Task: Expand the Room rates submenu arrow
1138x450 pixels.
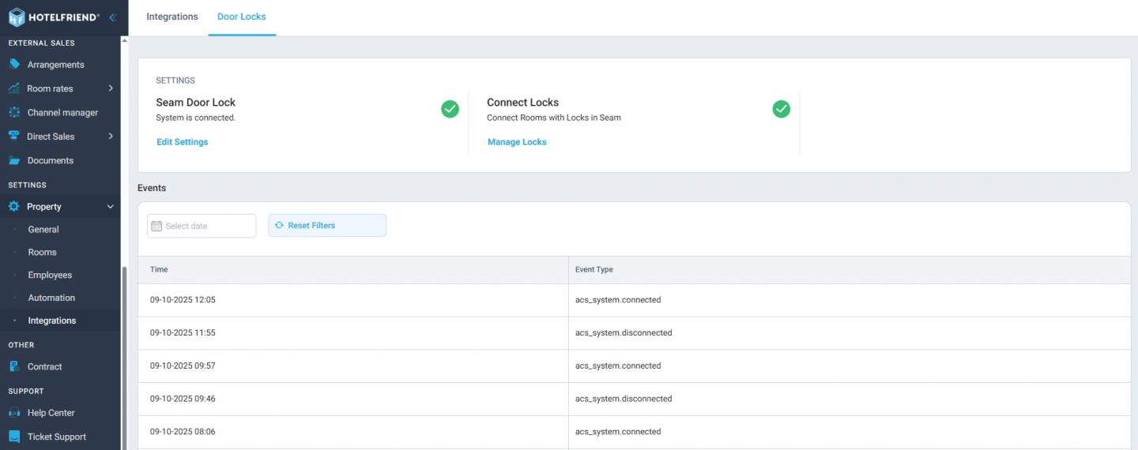Action: tap(111, 88)
